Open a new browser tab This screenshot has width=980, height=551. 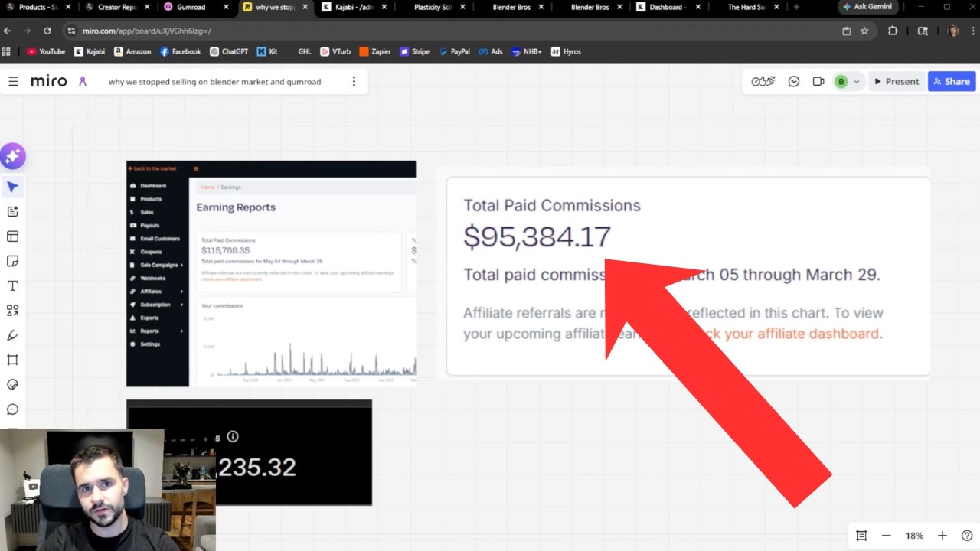(796, 7)
